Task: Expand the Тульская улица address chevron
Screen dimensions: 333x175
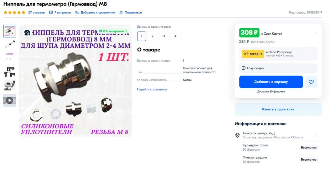Action: (x=316, y=135)
